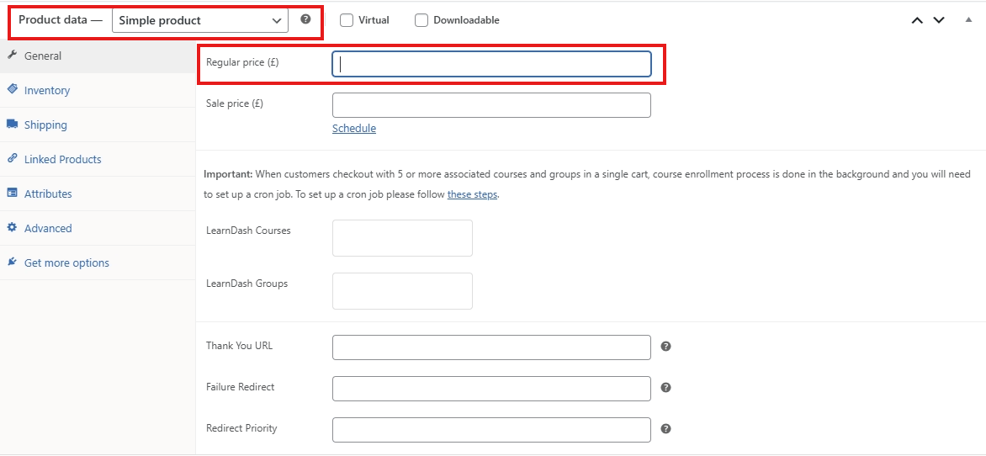Click into the Sale price field
The width and height of the screenshot is (986, 456).
491,105
